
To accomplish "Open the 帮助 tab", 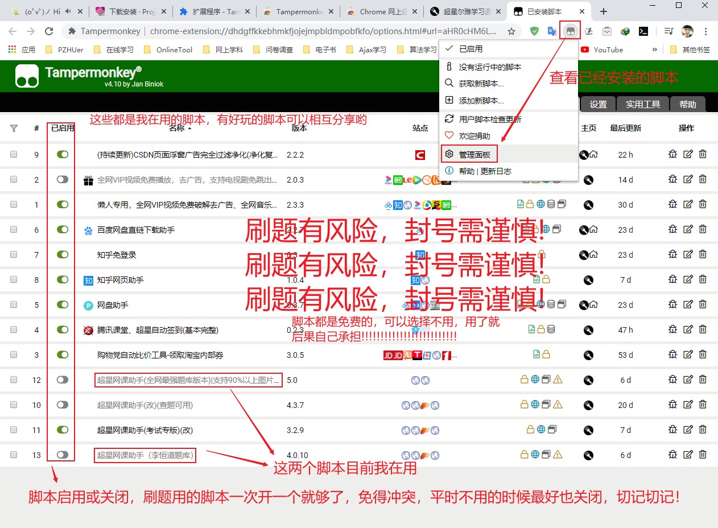I will pos(688,104).
